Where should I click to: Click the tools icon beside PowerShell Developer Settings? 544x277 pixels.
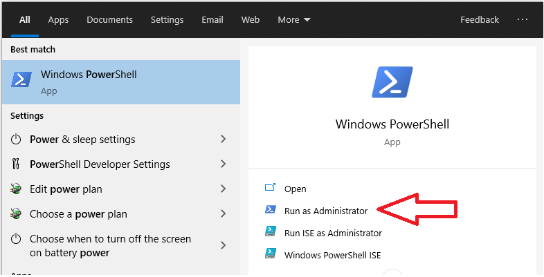[16, 164]
